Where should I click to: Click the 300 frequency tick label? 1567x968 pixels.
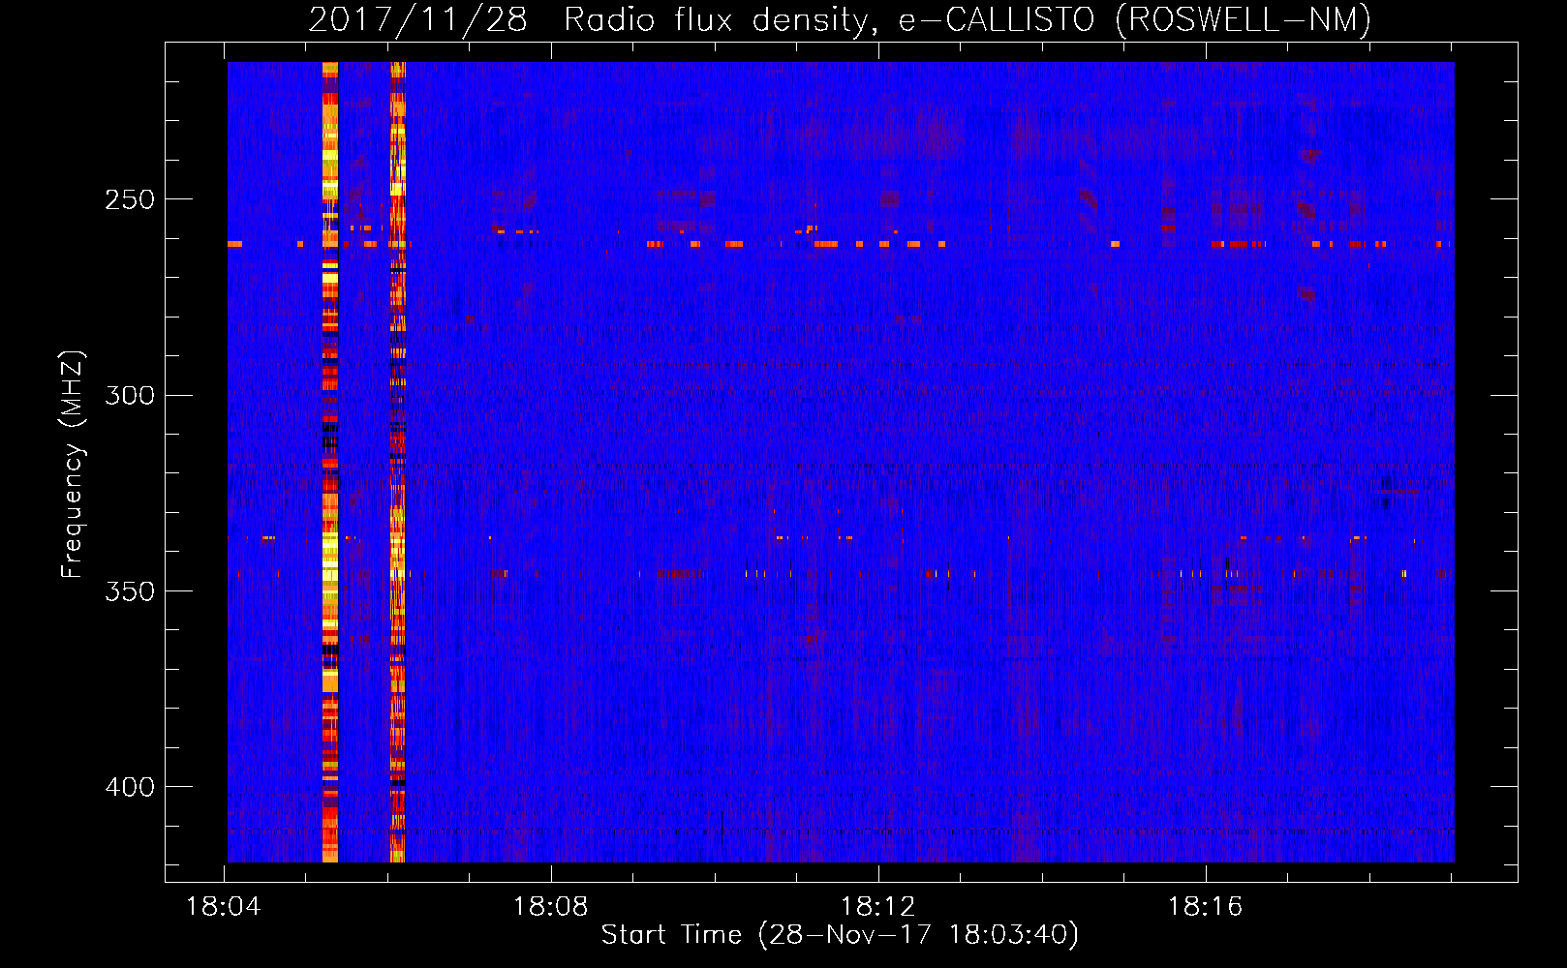(130, 395)
